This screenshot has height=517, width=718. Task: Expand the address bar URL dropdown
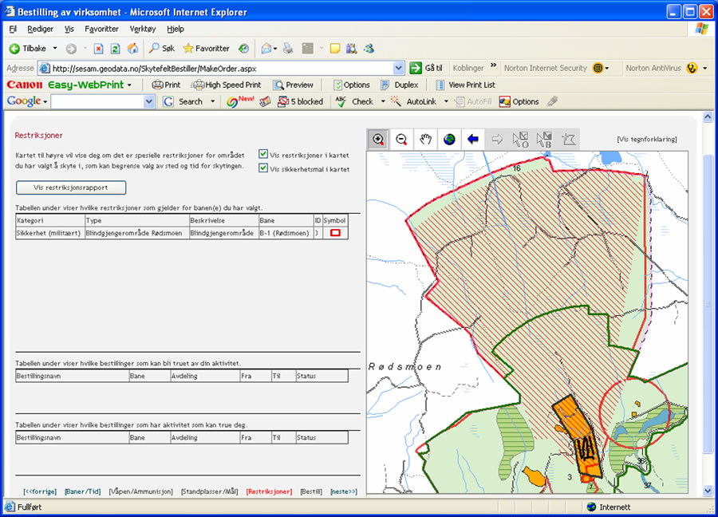399,69
